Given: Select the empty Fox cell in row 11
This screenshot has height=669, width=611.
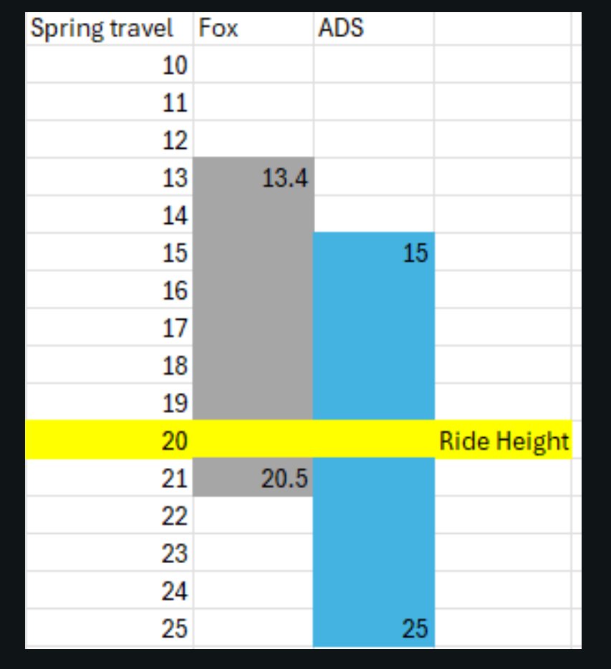Looking at the screenshot, I should click(x=254, y=102).
